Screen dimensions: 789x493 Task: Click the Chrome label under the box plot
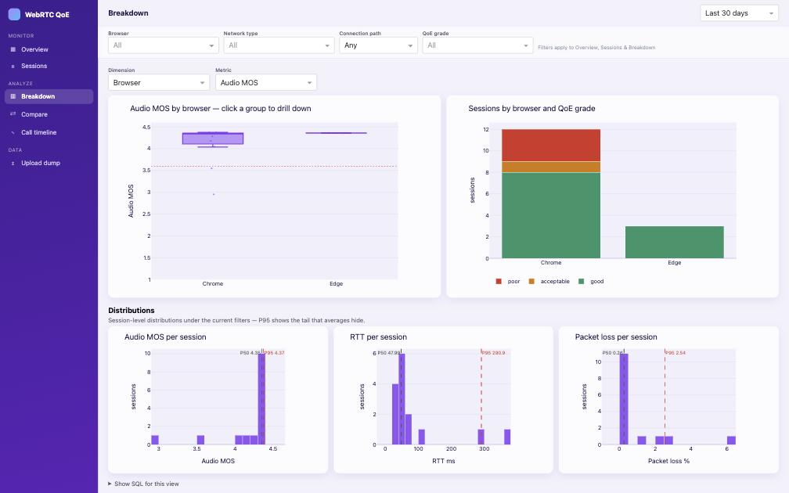pyautogui.click(x=213, y=284)
